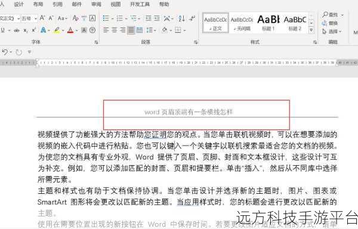Apply text effects glowing A icon
Viewport: 358px width, 229px height.
44,30
